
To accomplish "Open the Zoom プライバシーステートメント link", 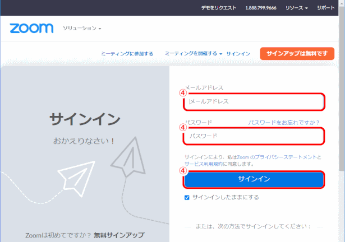I will click(277, 157).
